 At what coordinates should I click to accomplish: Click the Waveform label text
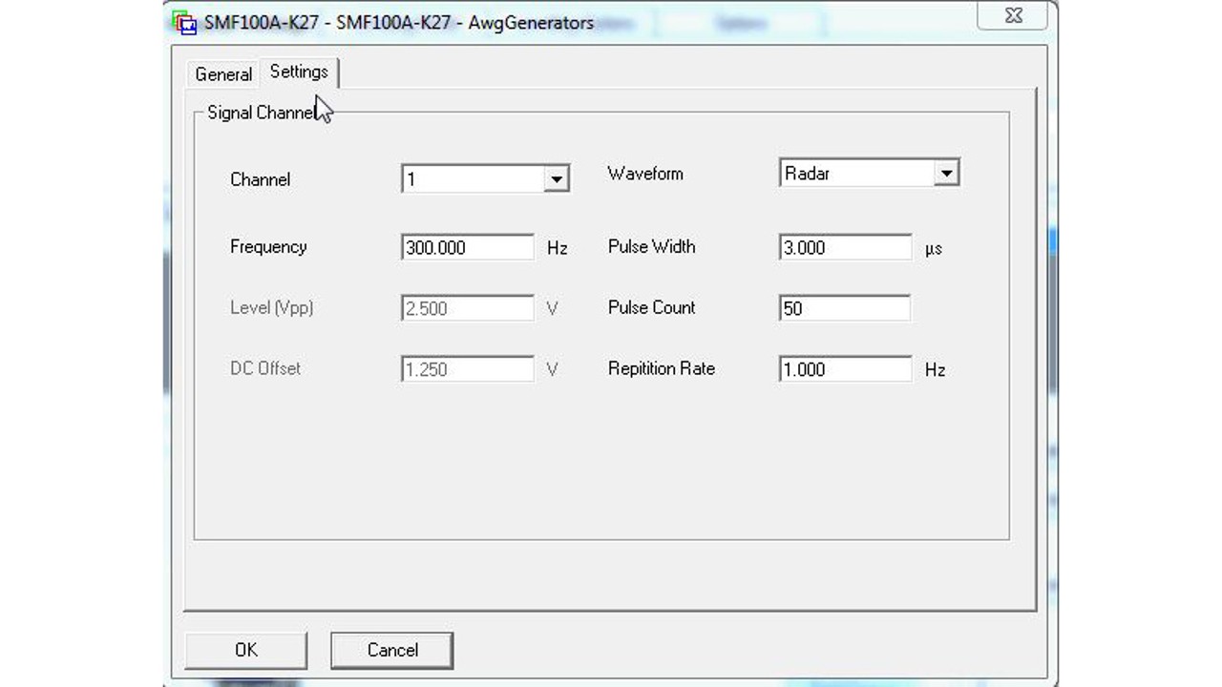tap(645, 174)
